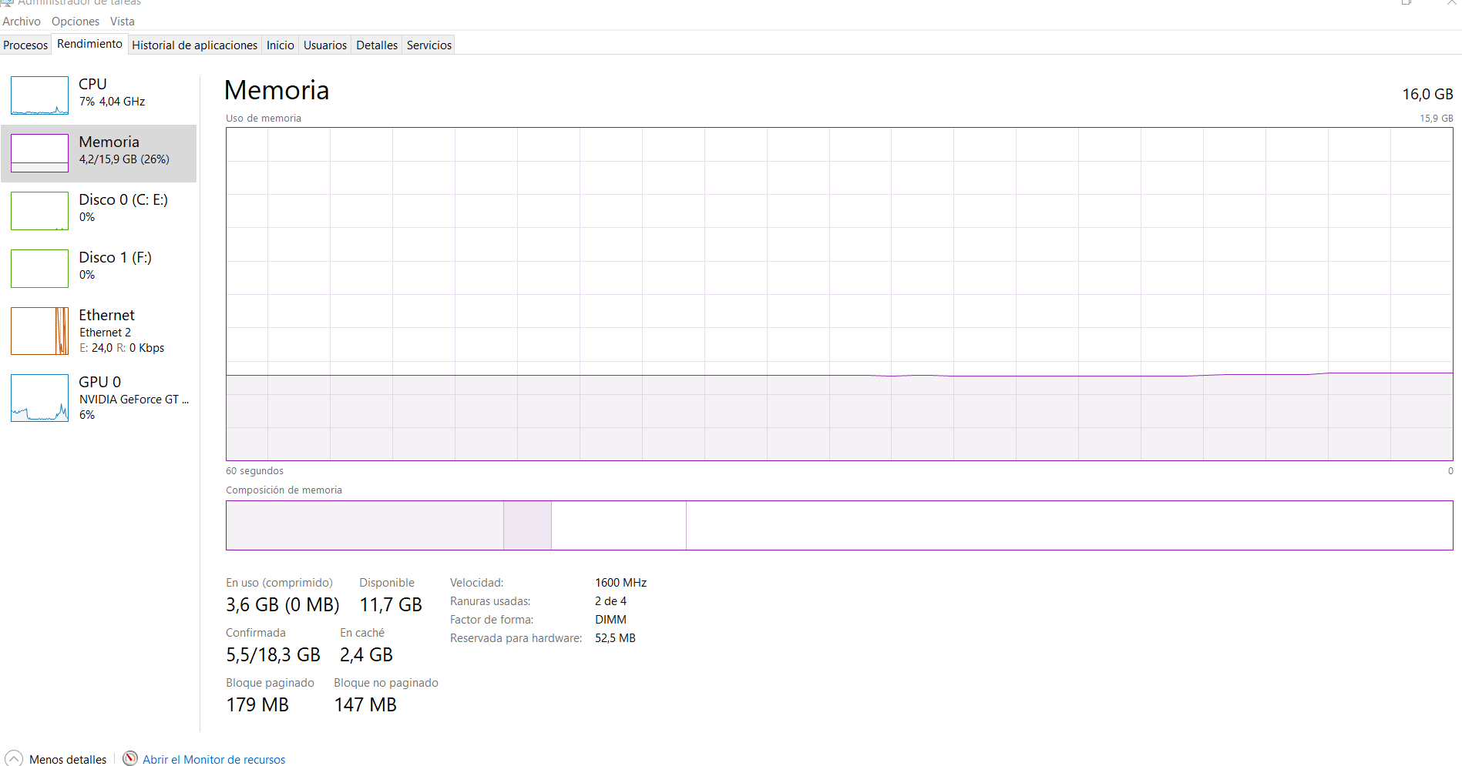This screenshot has height=766, width=1462.
Task: Click the GPU 0 usage graph thumbnail
Action: tap(39, 398)
